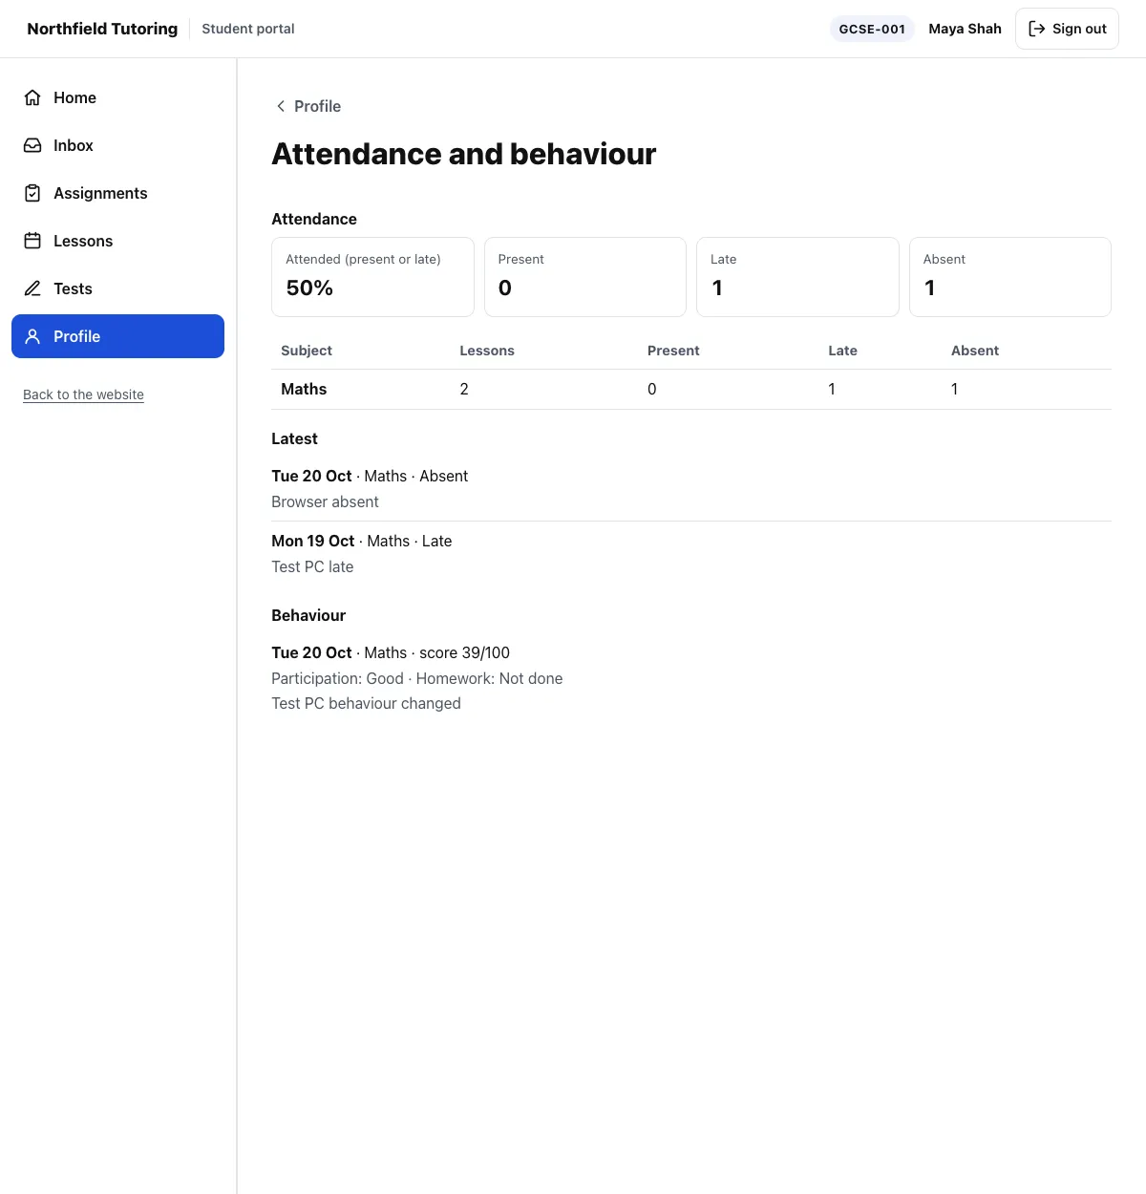
Task: Click the Late column header in the table
Action: 842,351
